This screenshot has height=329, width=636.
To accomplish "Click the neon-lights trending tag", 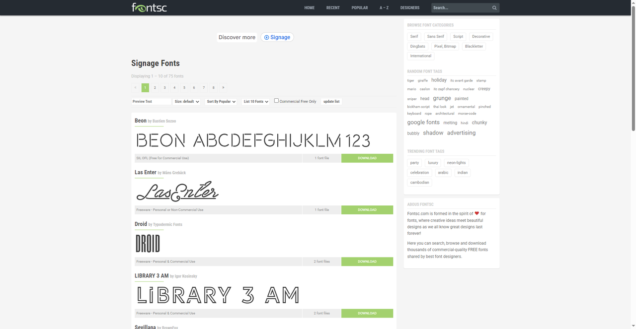I will tap(456, 163).
